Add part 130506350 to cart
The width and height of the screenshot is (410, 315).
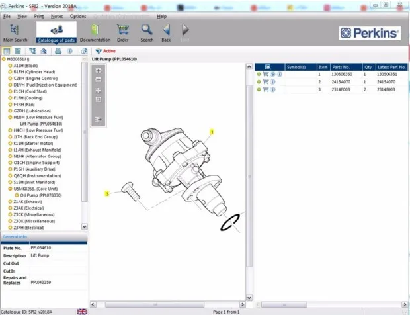point(266,74)
